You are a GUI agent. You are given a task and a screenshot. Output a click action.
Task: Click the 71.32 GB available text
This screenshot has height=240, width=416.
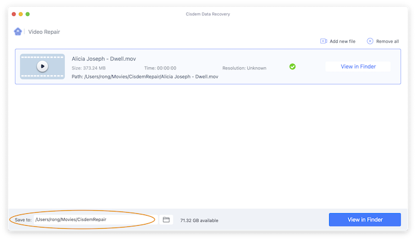coord(199,220)
